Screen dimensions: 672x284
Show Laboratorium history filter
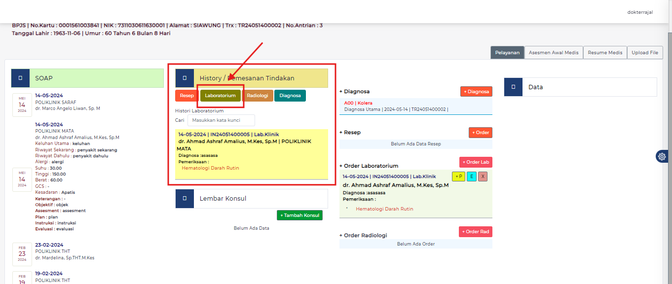[221, 96]
